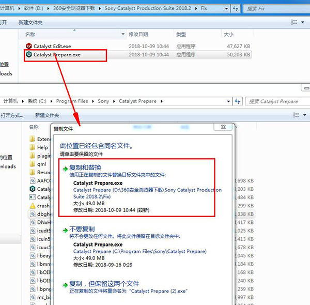
Task: Sort by 修改日期 column in Fix window
Action: coord(138,35)
